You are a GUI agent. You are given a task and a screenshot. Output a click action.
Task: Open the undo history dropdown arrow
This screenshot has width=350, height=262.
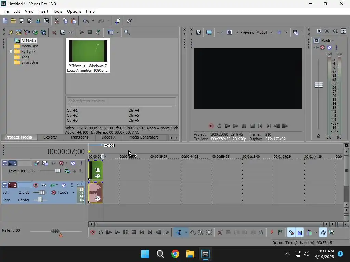click(x=93, y=21)
